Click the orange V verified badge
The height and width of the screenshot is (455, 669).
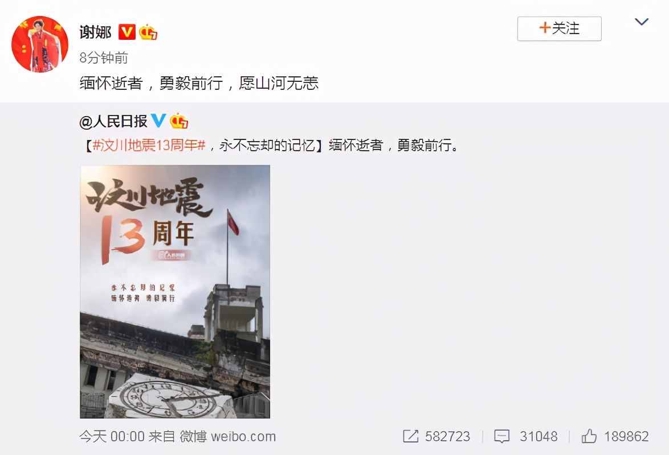tap(127, 32)
